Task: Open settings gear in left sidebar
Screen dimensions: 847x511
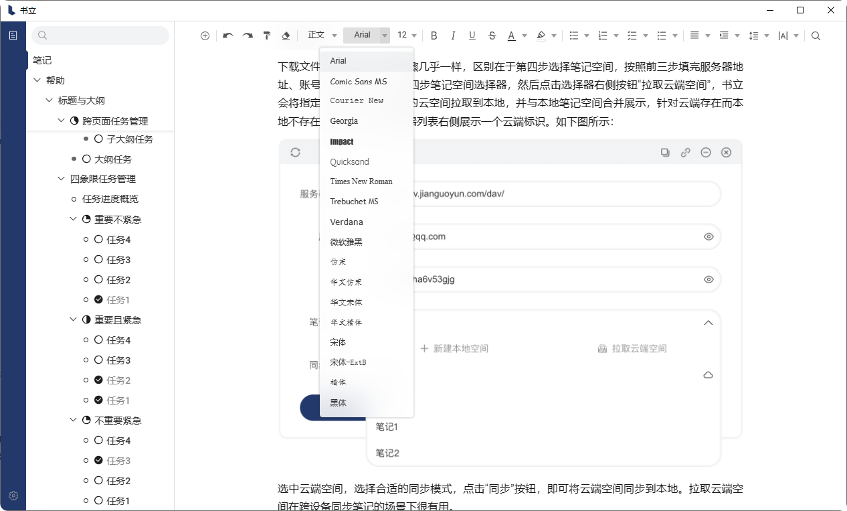Action: pyautogui.click(x=13, y=496)
